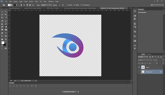Choose the Angle Gradient style
The width and height of the screenshot is (165, 95).
pos(27,5)
